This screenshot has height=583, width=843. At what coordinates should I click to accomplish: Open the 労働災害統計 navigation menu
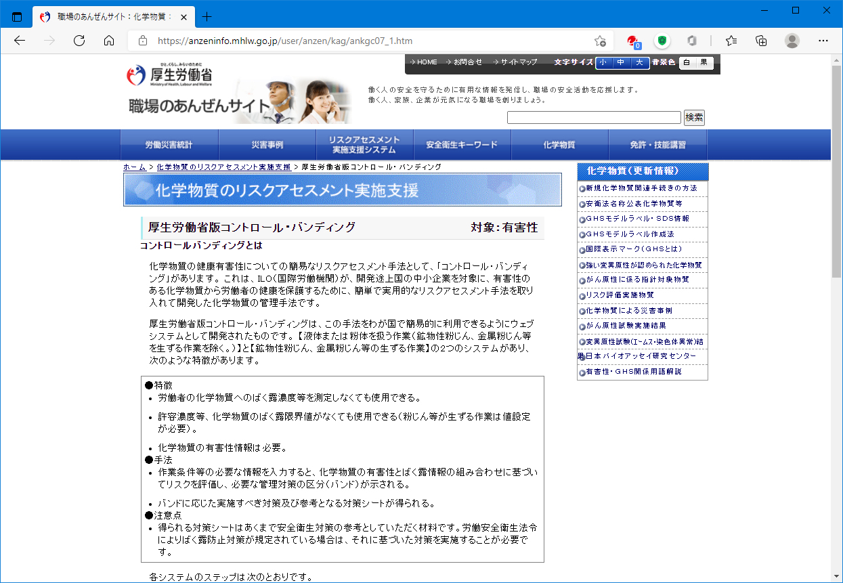169,145
